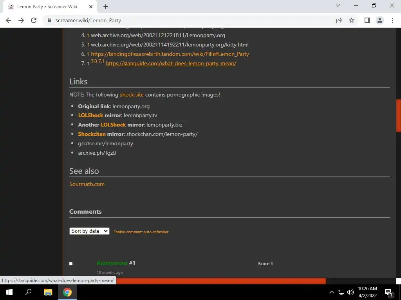The image size is (401, 300).
Task: Show hidden tray icons chevron
Action: click(x=331, y=292)
